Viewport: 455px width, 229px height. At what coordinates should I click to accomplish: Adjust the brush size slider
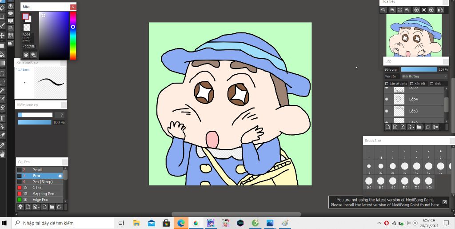coord(35,115)
